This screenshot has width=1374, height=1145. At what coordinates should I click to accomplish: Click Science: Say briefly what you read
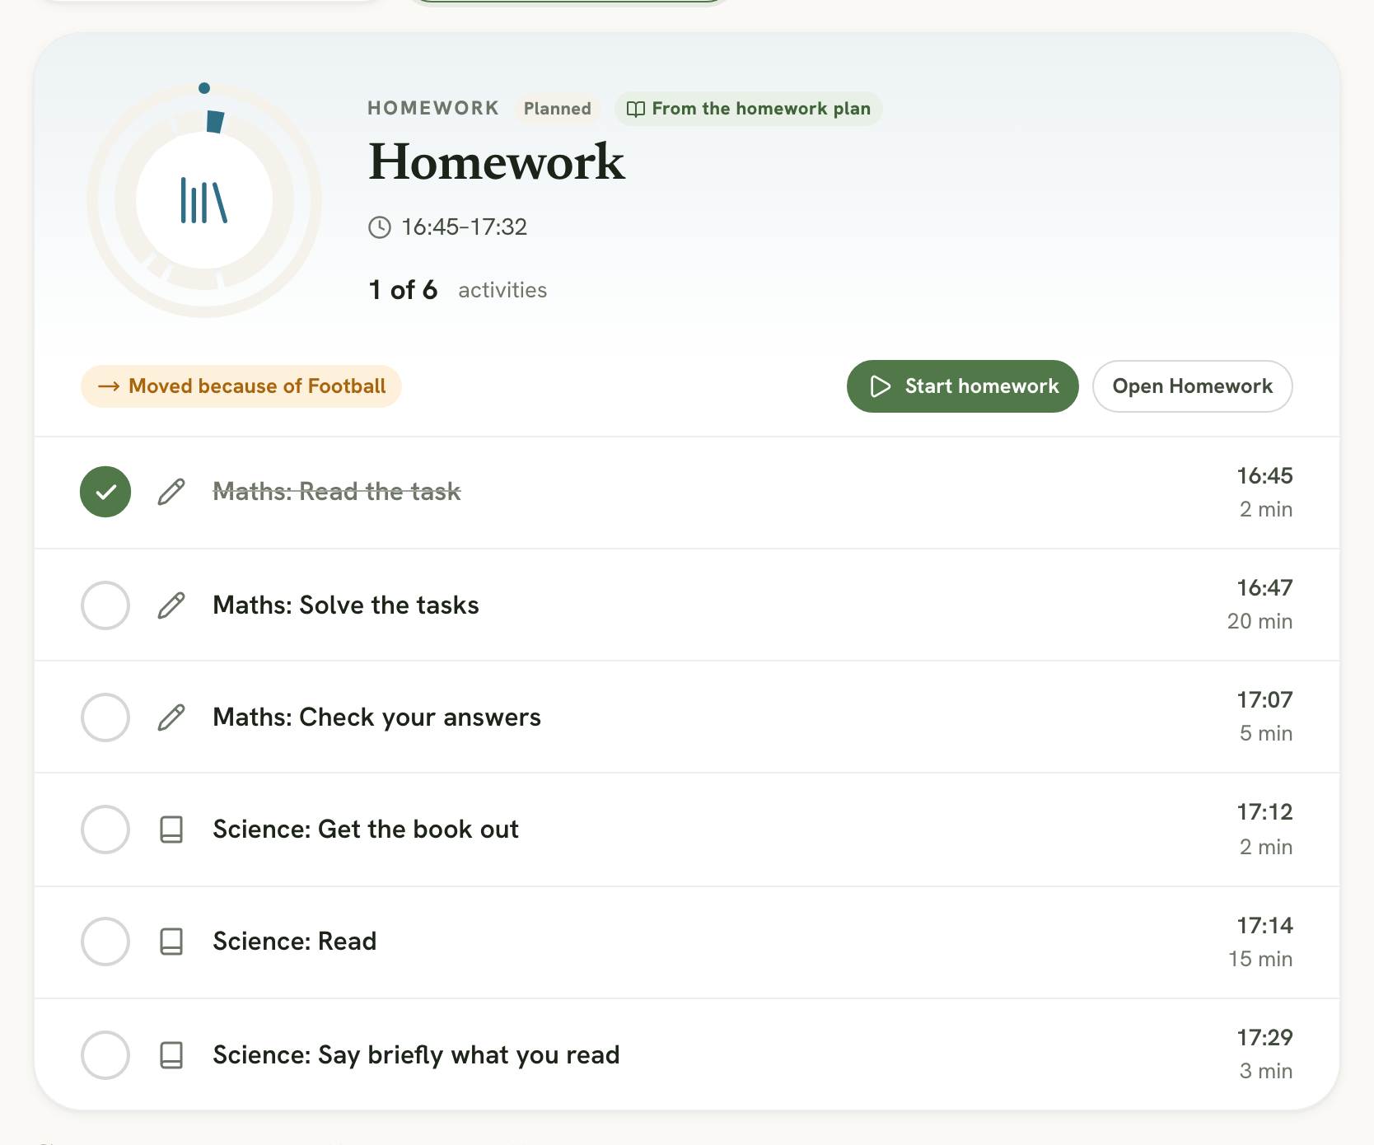(416, 1055)
